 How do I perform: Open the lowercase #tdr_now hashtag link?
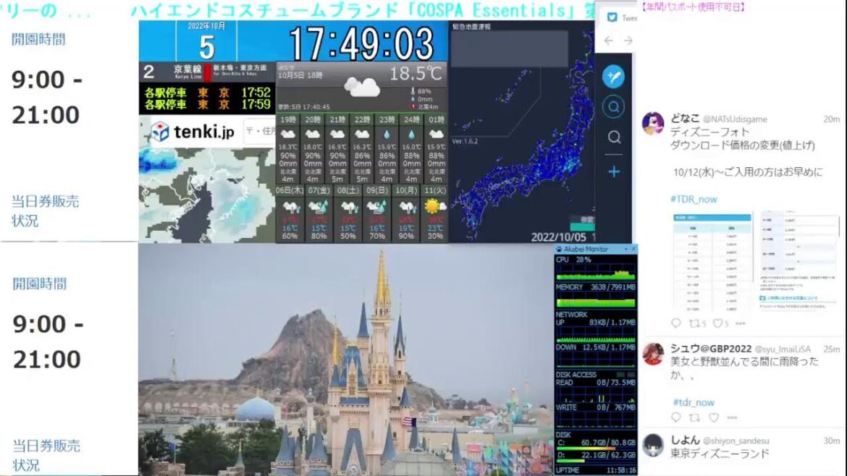pos(694,402)
